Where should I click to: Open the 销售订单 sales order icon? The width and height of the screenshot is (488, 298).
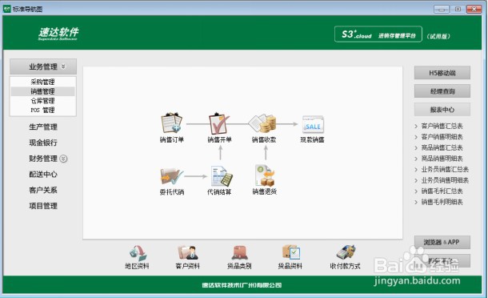coord(171,123)
